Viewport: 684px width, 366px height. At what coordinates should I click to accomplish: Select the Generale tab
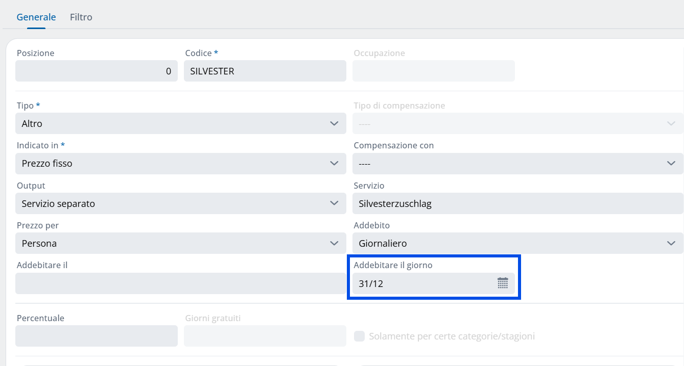[x=36, y=17]
